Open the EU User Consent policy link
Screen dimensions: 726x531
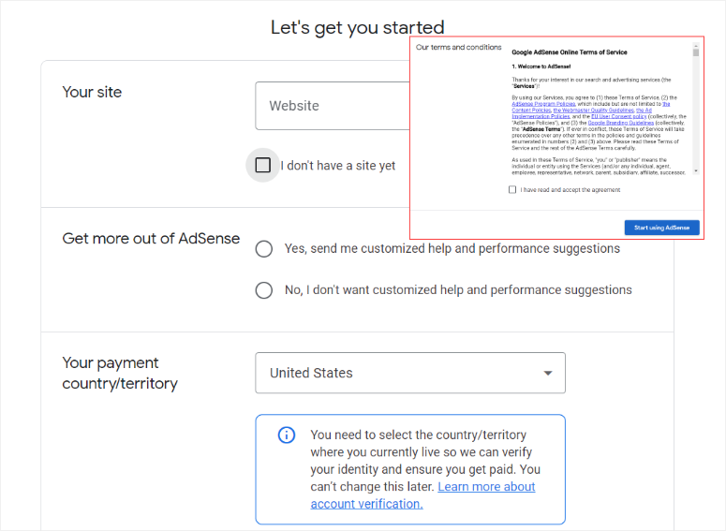click(x=618, y=117)
